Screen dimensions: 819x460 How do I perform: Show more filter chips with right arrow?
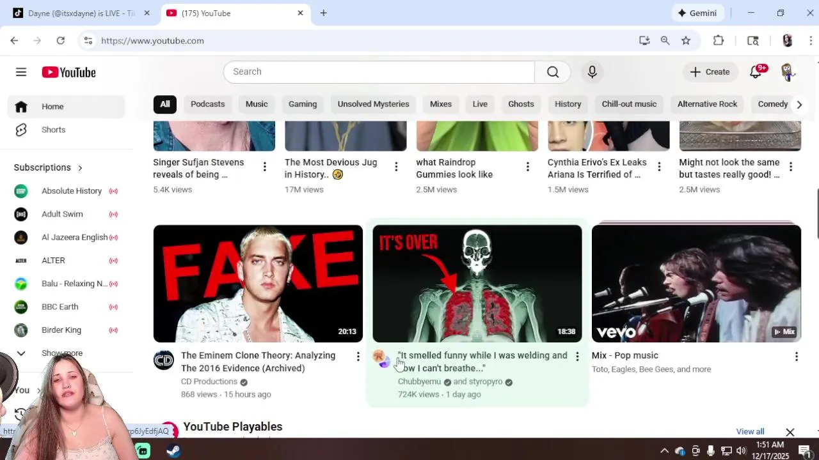pyautogui.click(x=799, y=104)
